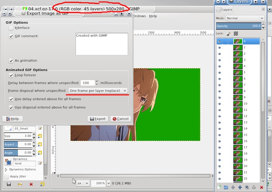Open the Help menu in GIMP window
This screenshot has width=272, height=192.
coord(153,16)
